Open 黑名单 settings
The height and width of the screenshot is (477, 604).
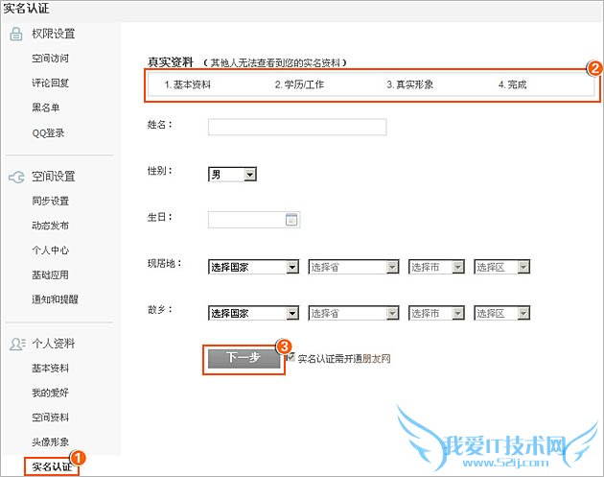tap(46, 107)
